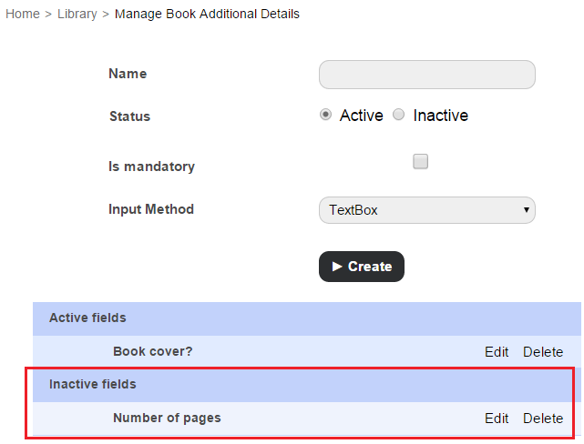The height and width of the screenshot is (444, 584).
Task: Open the Input Method TextBox dropdown
Action: click(x=426, y=210)
